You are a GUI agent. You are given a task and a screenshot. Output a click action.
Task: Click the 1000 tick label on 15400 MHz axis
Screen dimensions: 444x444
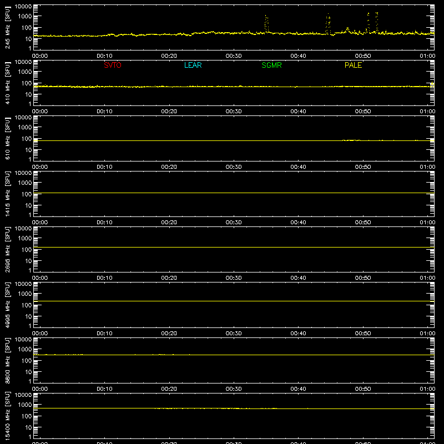coord(25,405)
